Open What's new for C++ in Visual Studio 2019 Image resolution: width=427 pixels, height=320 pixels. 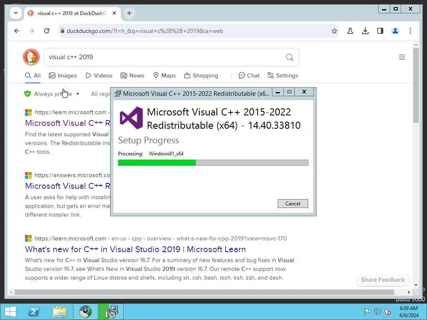[136, 249]
